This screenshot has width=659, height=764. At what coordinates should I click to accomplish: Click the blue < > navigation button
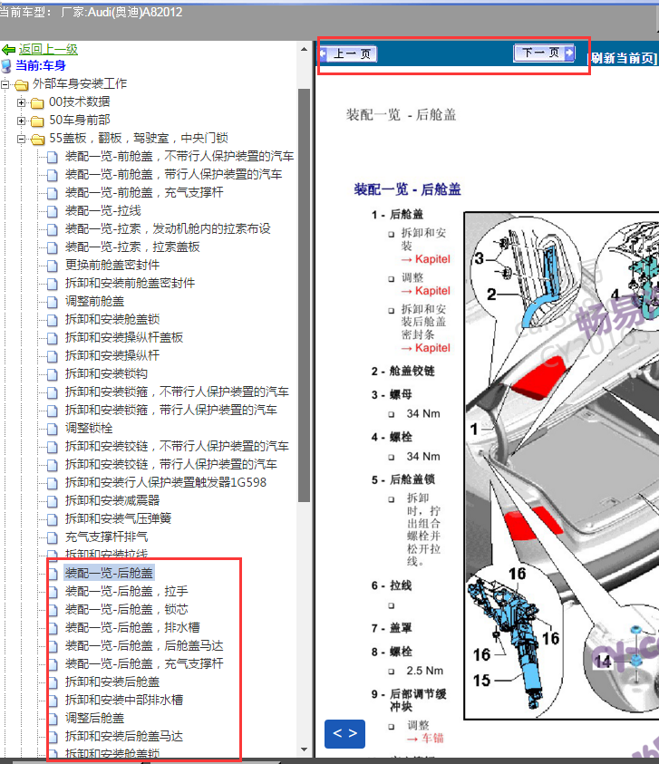point(344,733)
